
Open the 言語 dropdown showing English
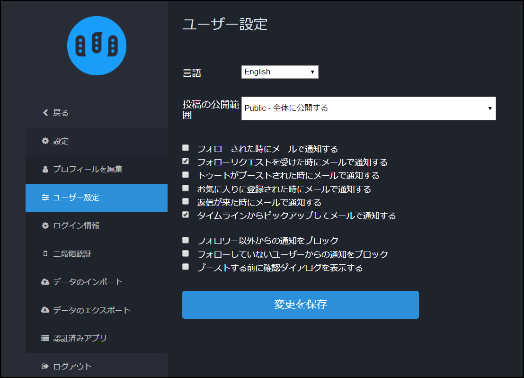point(280,72)
